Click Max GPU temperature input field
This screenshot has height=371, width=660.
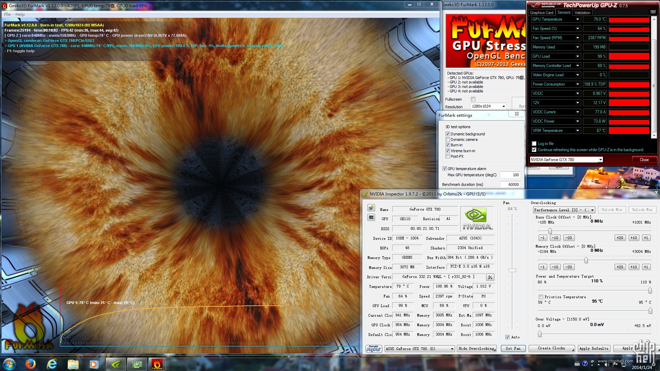(x=510, y=175)
